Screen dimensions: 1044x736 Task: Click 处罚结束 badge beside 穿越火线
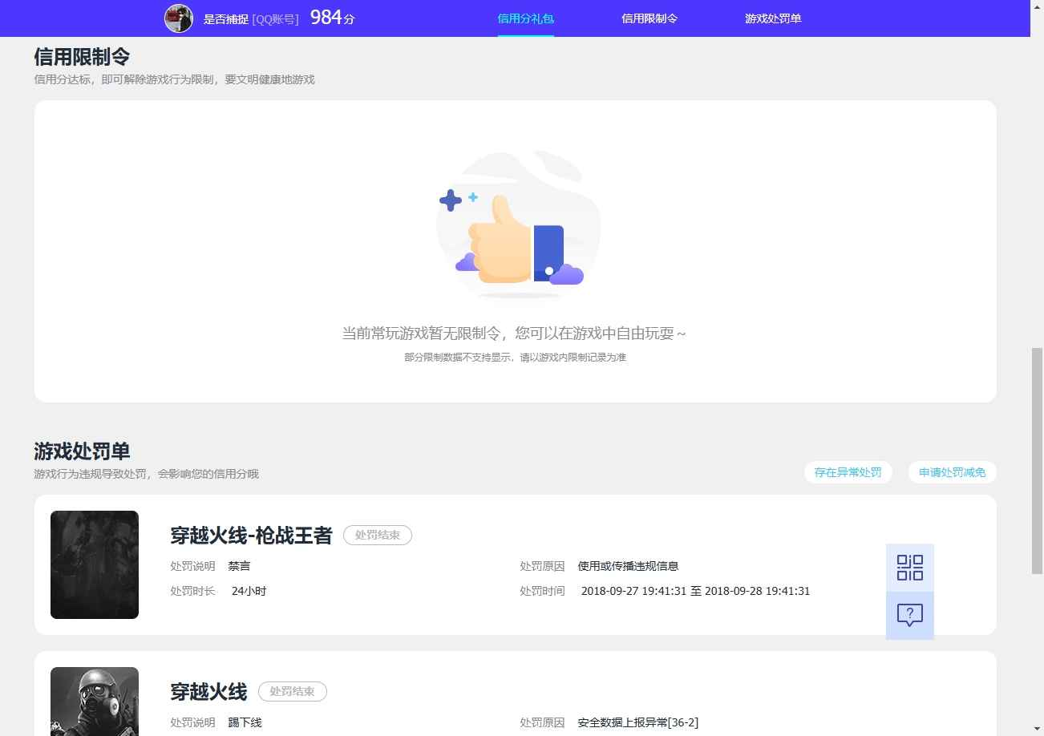293,691
